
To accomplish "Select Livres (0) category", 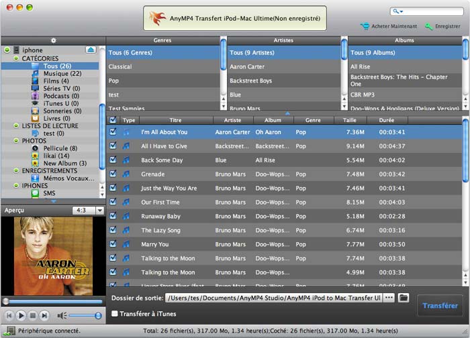I will coord(56,118).
